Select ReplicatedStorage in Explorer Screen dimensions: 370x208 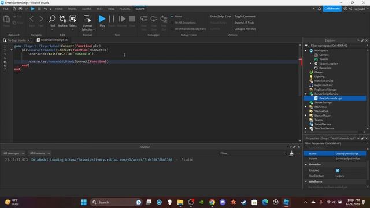tap(325, 90)
